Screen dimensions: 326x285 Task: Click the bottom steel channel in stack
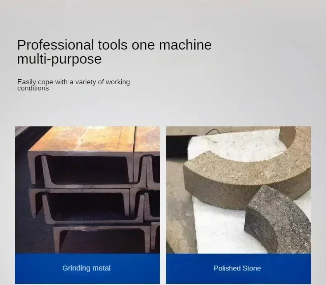click(102, 239)
